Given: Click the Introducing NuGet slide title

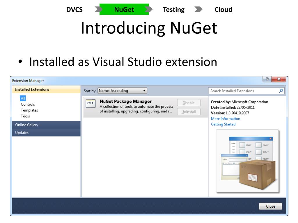Looking at the screenshot, I should point(149,28).
